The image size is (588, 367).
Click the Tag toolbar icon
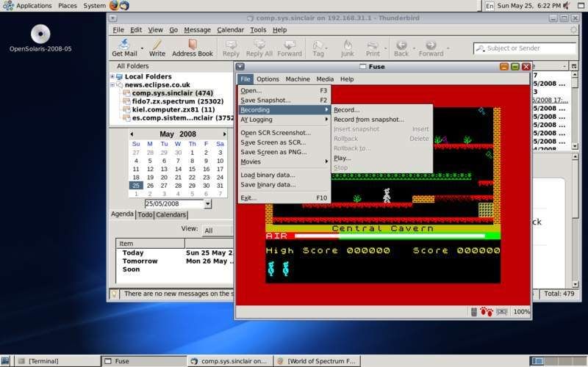point(318,45)
